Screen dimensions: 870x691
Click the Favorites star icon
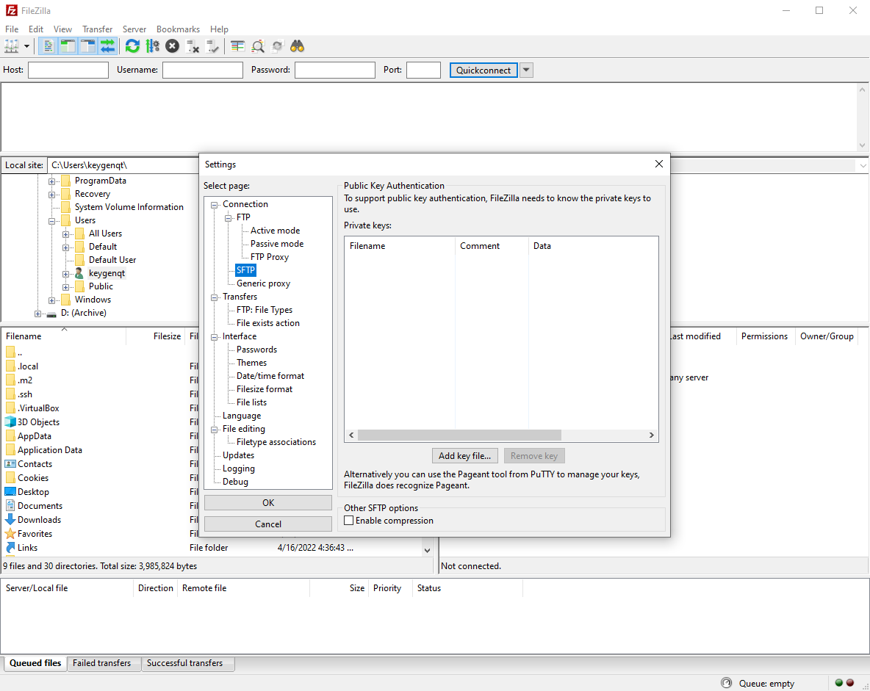click(x=10, y=534)
